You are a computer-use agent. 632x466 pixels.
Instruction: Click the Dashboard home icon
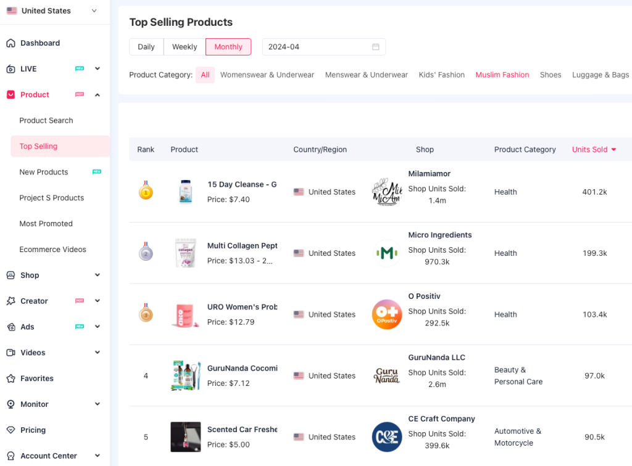click(x=10, y=43)
